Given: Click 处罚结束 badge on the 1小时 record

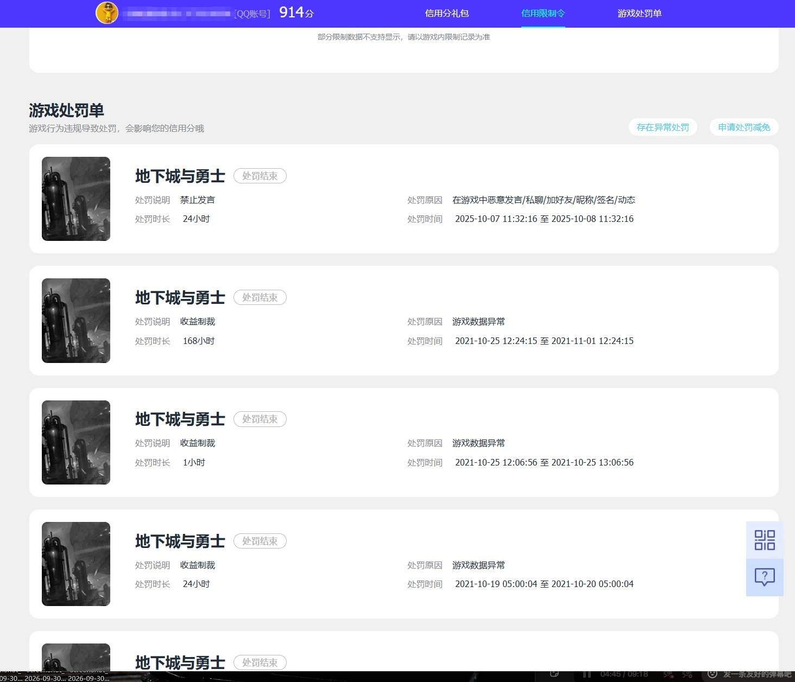Looking at the screenshot, I should point(260,419).
